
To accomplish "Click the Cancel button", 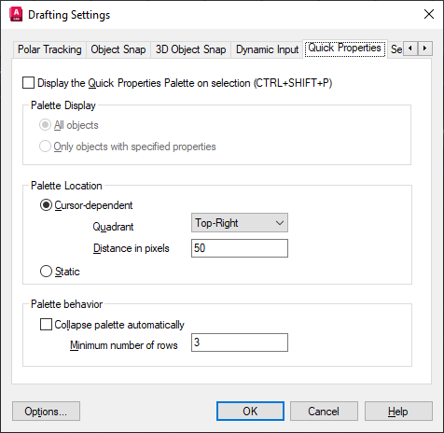I will (324, 412).
